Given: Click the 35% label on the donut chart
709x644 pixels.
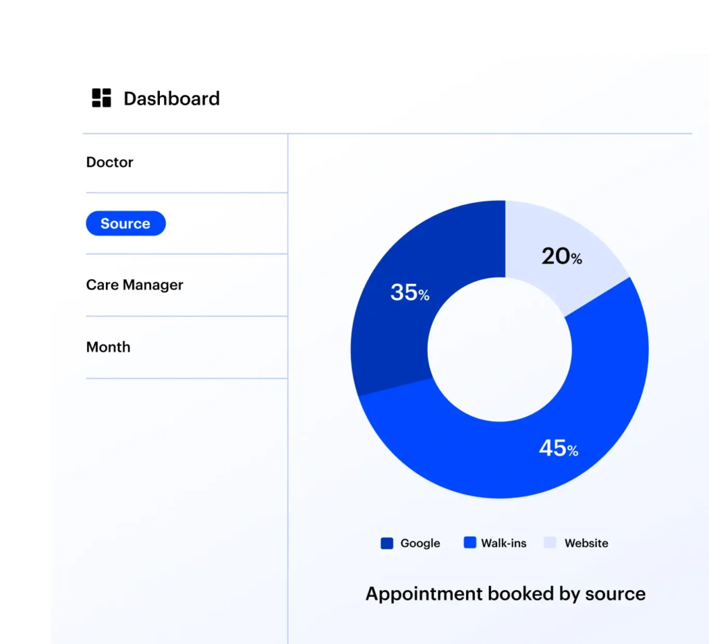Looking at the screenshot, I should (409, 293).
